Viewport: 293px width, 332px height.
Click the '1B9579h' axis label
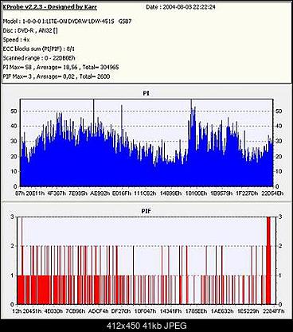[x=221, y=193]
